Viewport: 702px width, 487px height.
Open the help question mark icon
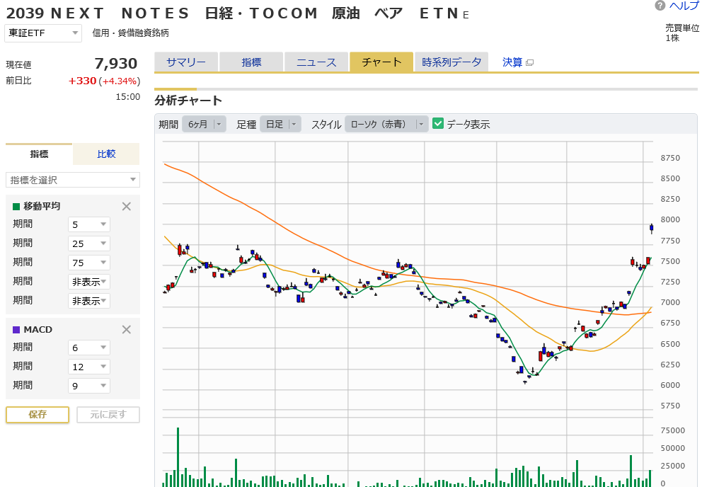660,6
